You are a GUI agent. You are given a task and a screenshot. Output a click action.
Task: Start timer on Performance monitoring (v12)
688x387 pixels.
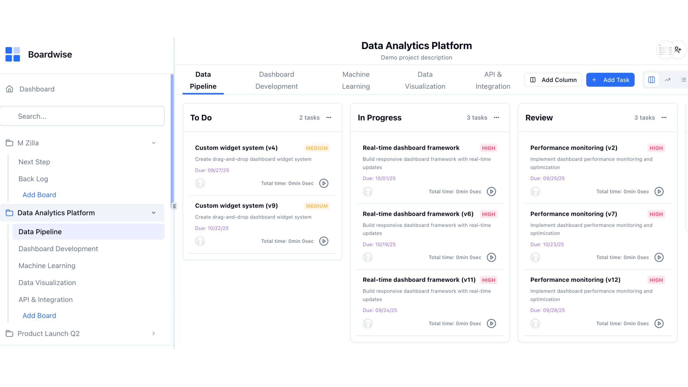click(x=659, y=323)
